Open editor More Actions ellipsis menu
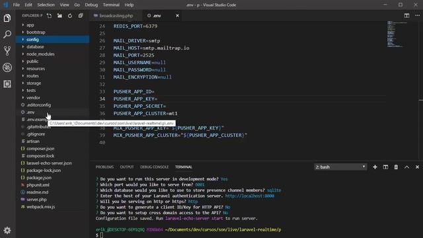This screenshot has width=423, height=238. pyautogui.click(x=417, y=16)
